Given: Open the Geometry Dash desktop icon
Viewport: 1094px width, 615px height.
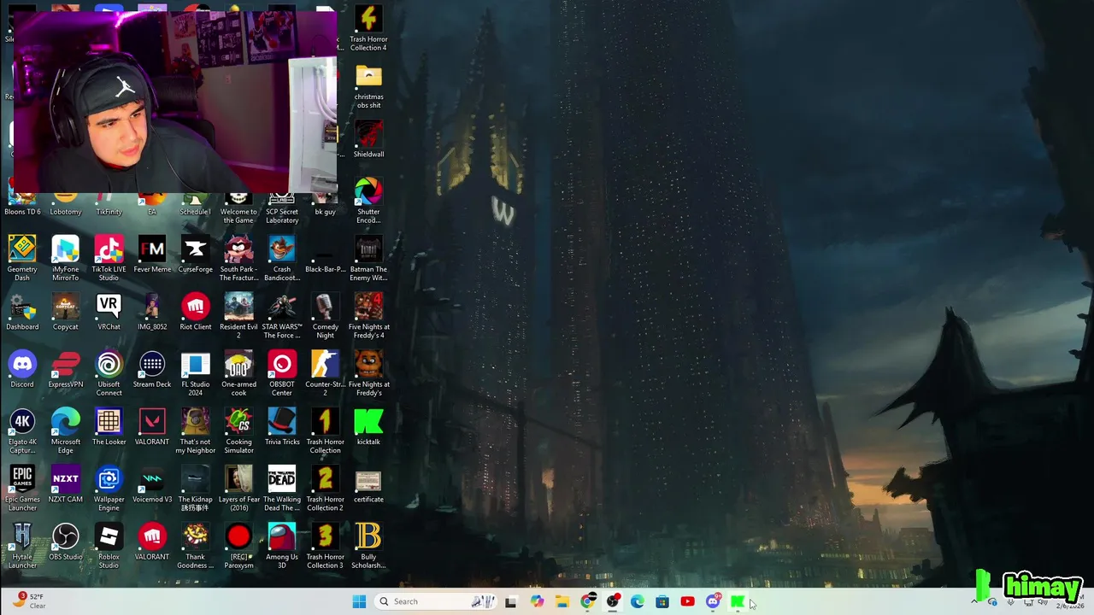Looking at the screenshot, I should (x=22, y=258).
